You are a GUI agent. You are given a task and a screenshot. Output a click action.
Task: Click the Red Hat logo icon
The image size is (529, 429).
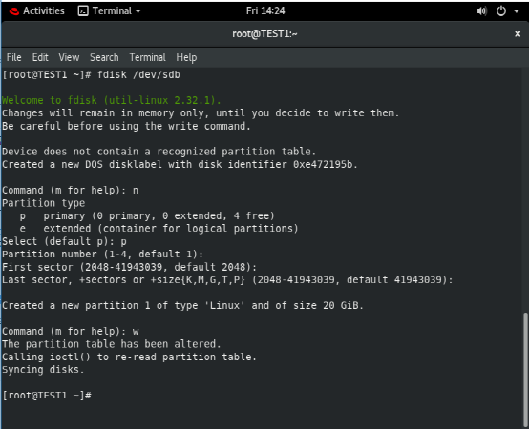tap(13, 11)
